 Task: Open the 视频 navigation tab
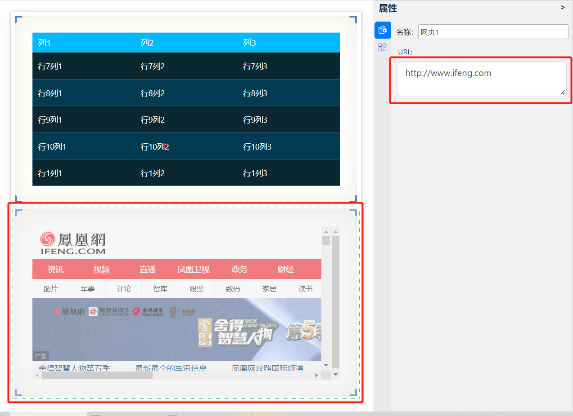pos(101,270)
